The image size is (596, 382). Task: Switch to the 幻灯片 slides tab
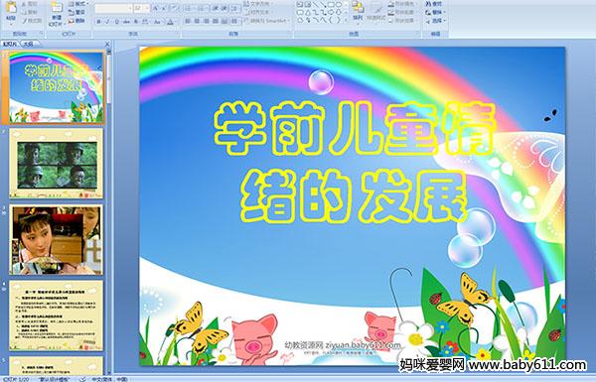point(10,44)
